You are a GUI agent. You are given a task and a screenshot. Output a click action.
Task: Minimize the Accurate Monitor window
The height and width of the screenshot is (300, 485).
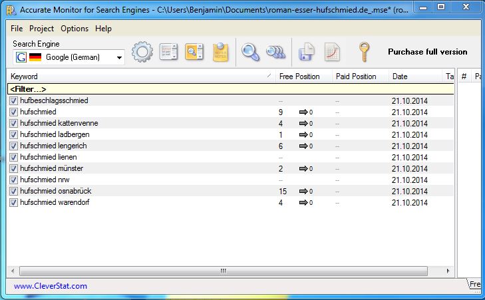click(x=423, y=7)
